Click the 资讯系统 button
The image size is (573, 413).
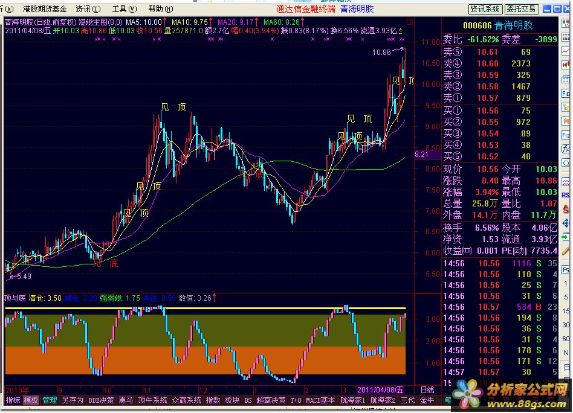click(485, 9)
